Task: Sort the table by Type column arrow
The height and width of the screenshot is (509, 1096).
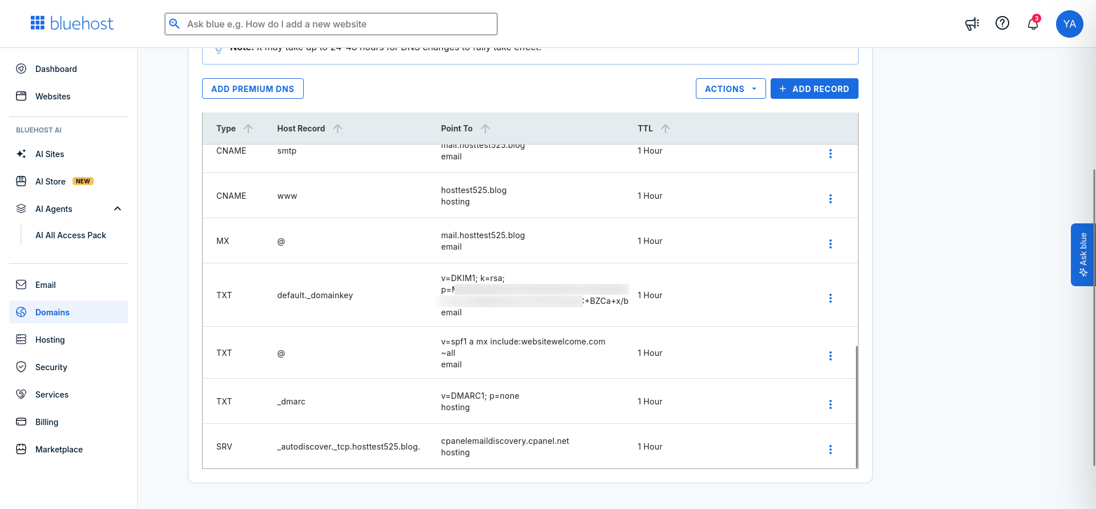Action: tap(248, 129)
